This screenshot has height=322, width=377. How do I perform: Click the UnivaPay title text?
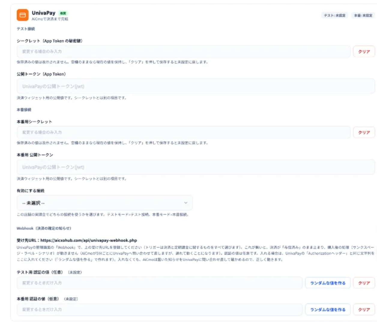tap(44, 13)
